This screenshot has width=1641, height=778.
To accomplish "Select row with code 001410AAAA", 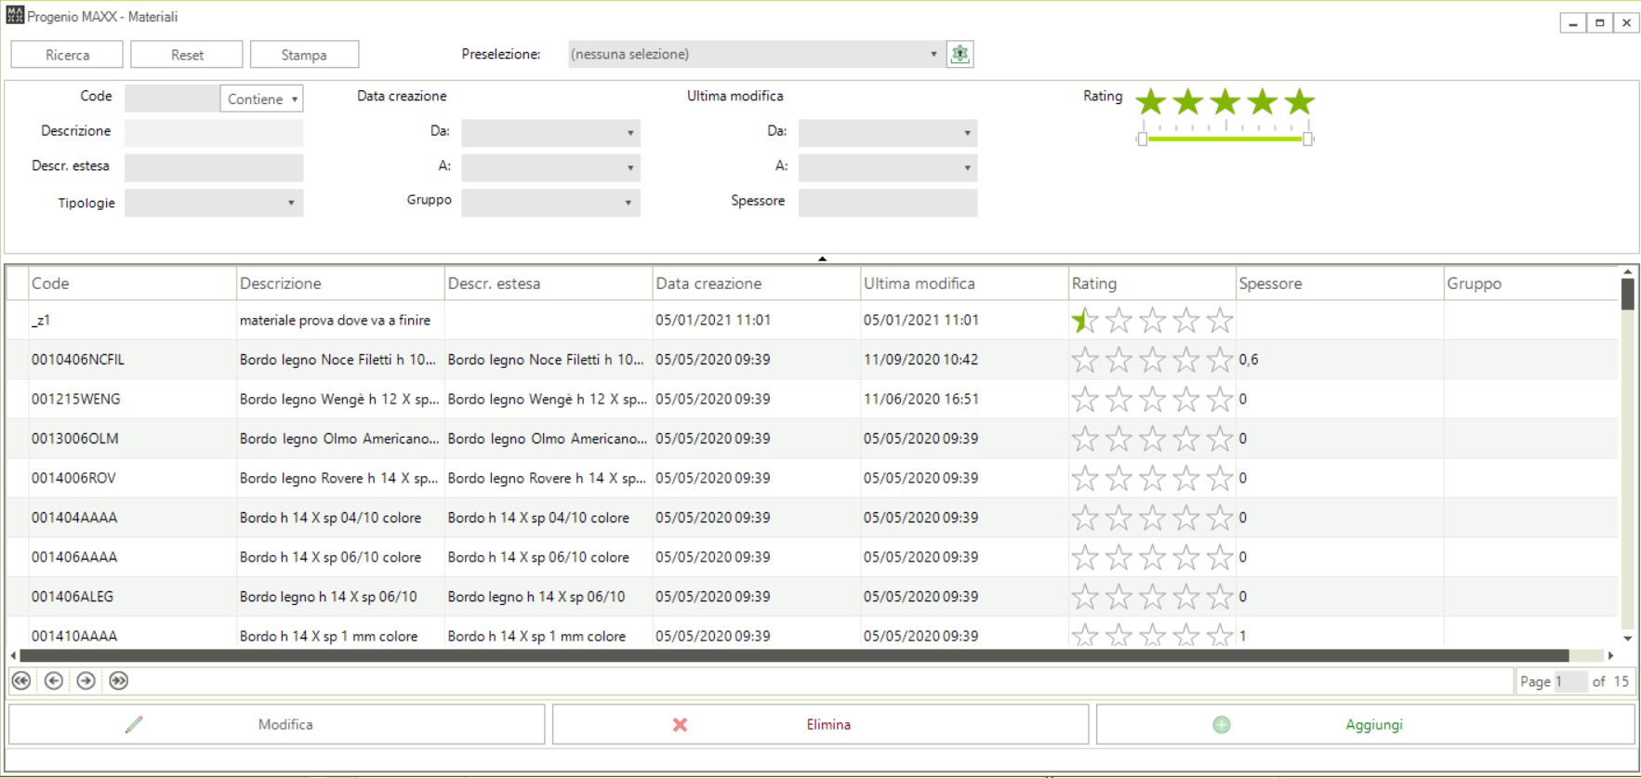I will (812, 633).
